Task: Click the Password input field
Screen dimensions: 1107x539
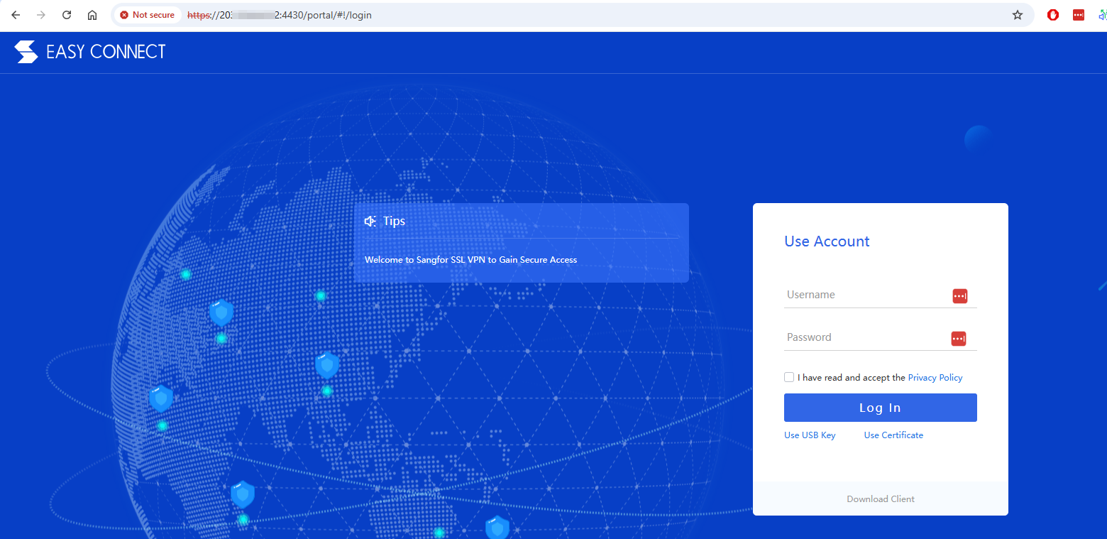Action: tap(881, 337)
